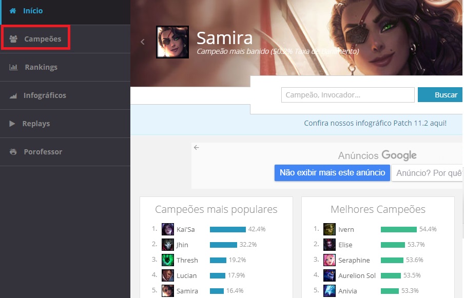
Task: Open the Infográficos menu item
Action: [x=65, y=95]
